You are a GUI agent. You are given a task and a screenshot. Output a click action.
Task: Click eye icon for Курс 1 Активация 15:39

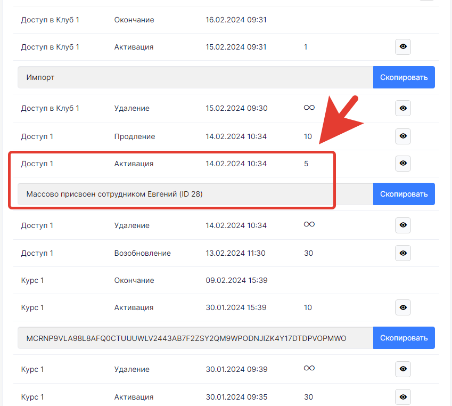pyautogui.click(x=403, y=307)
